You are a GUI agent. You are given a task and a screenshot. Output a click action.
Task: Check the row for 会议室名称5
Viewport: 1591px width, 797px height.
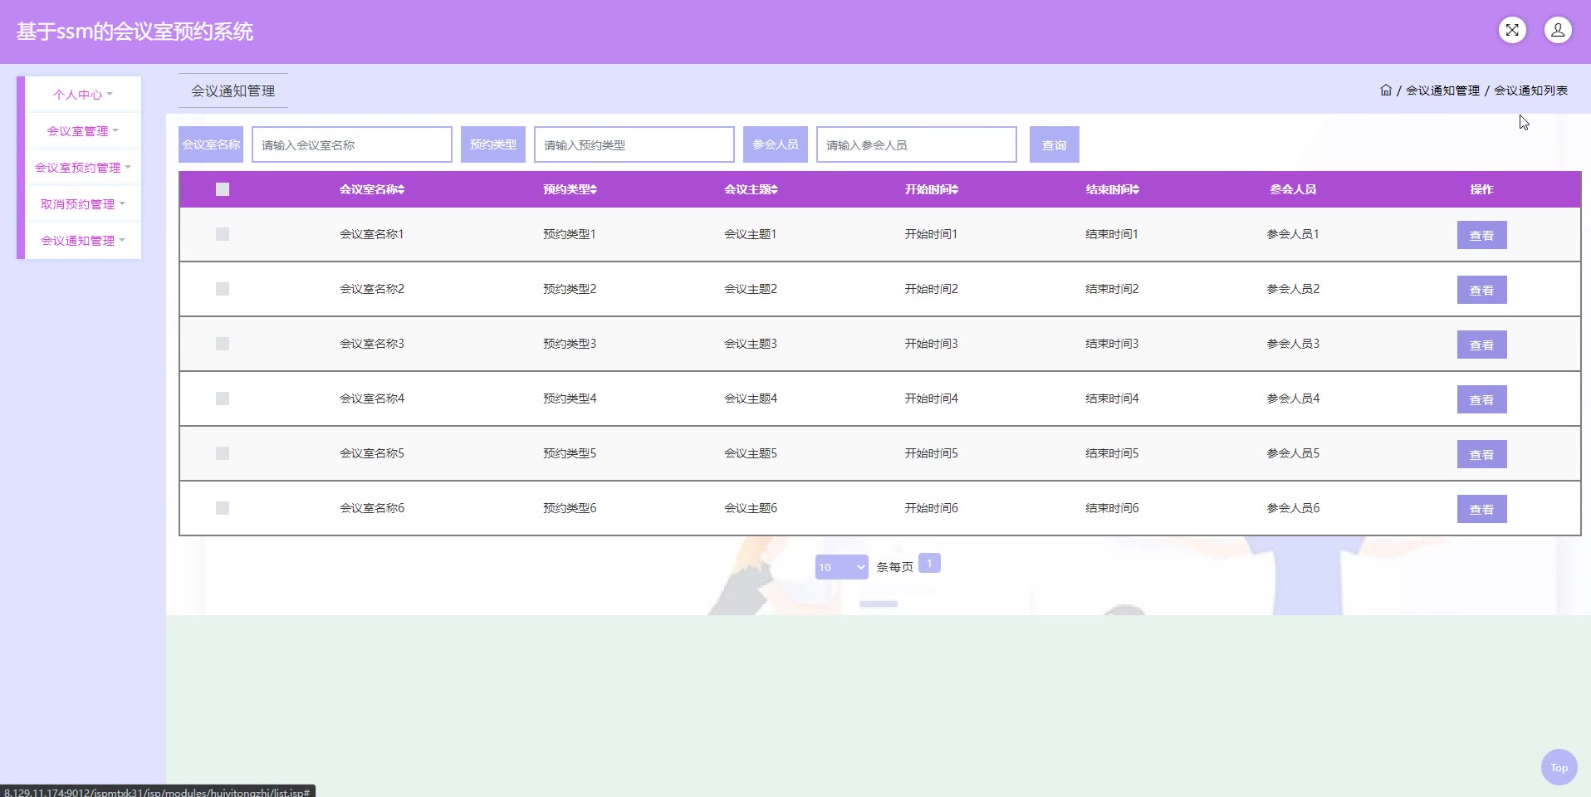[x=223, y=453]
